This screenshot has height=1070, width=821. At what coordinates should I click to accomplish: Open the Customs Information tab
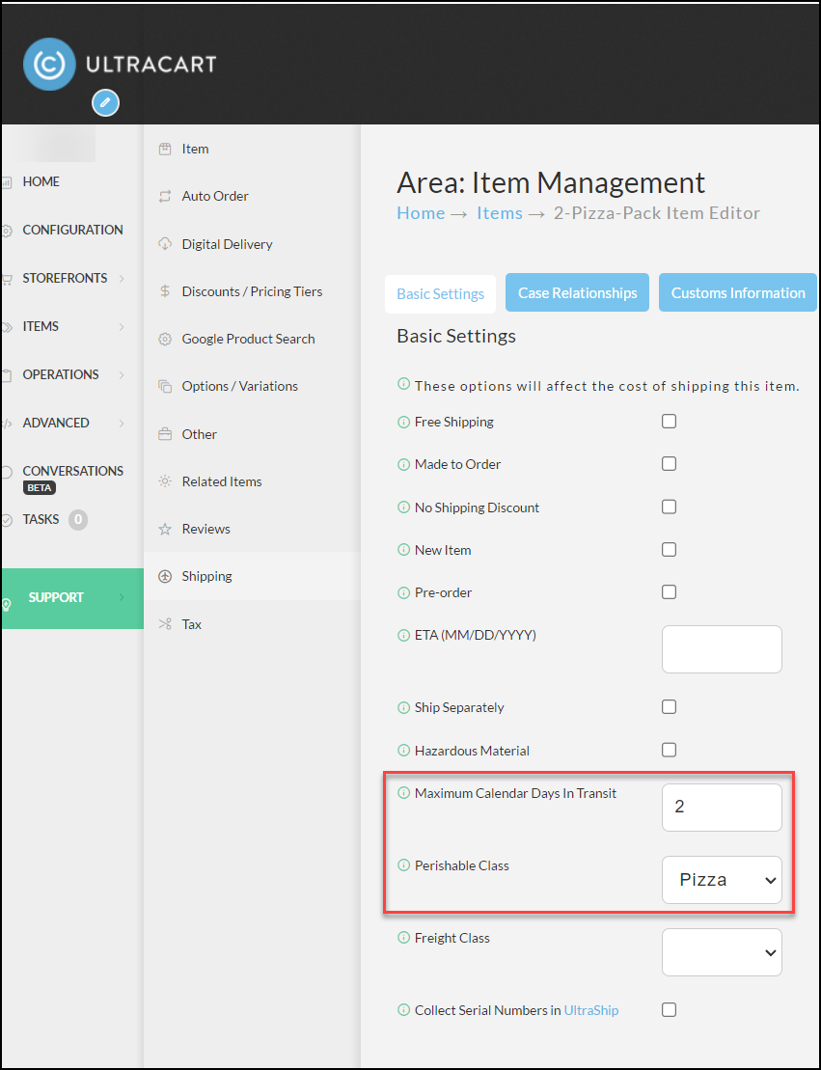pos(738,292)
